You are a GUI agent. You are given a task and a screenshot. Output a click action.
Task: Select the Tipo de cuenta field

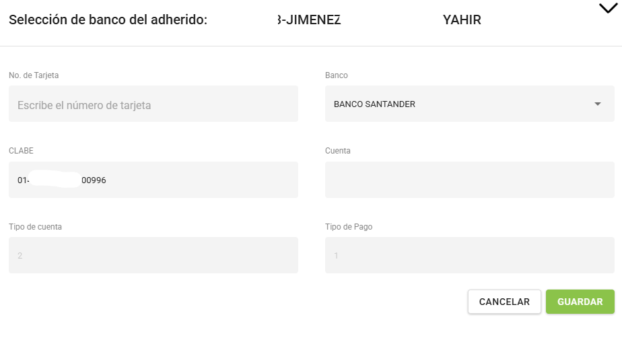pos(153,255)
